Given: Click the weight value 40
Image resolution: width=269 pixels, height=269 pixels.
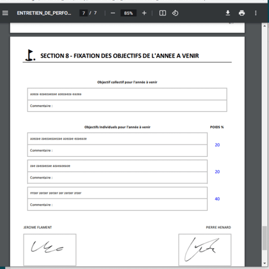Looking at the screenshot, I should point(217,199).
